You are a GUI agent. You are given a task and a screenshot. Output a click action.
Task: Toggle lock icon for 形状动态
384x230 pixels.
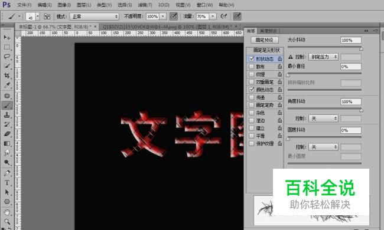pos(279,59)
